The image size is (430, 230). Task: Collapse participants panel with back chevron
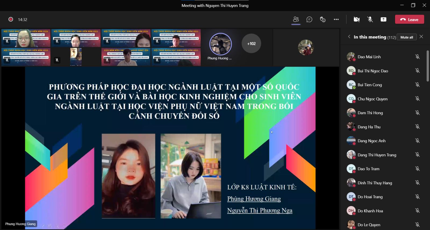[349, 37]
